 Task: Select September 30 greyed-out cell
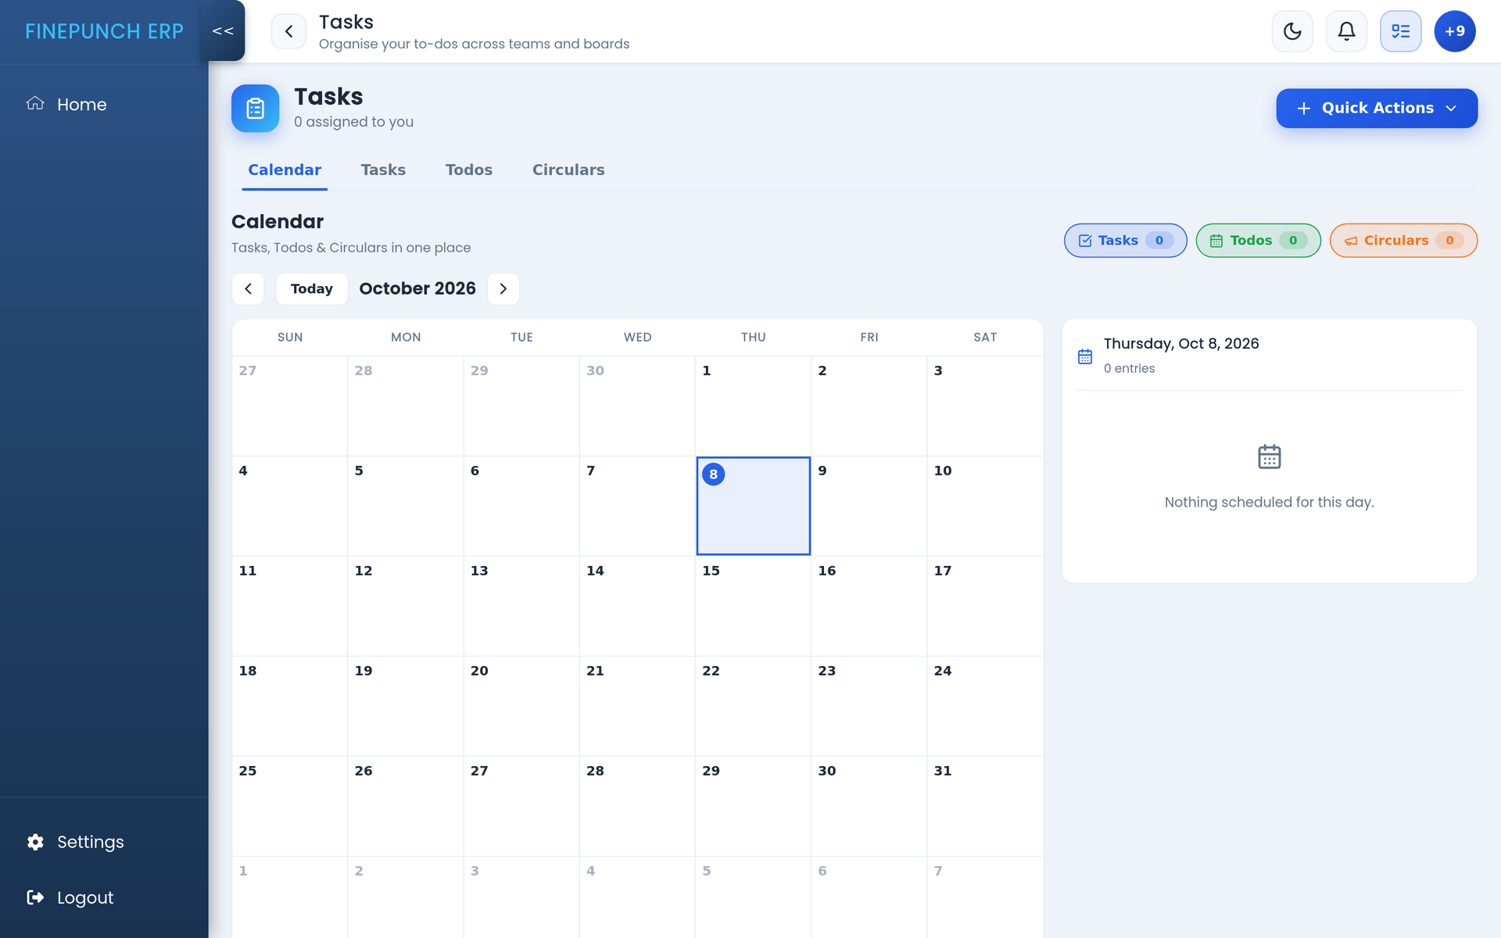[x=637, y=406]
